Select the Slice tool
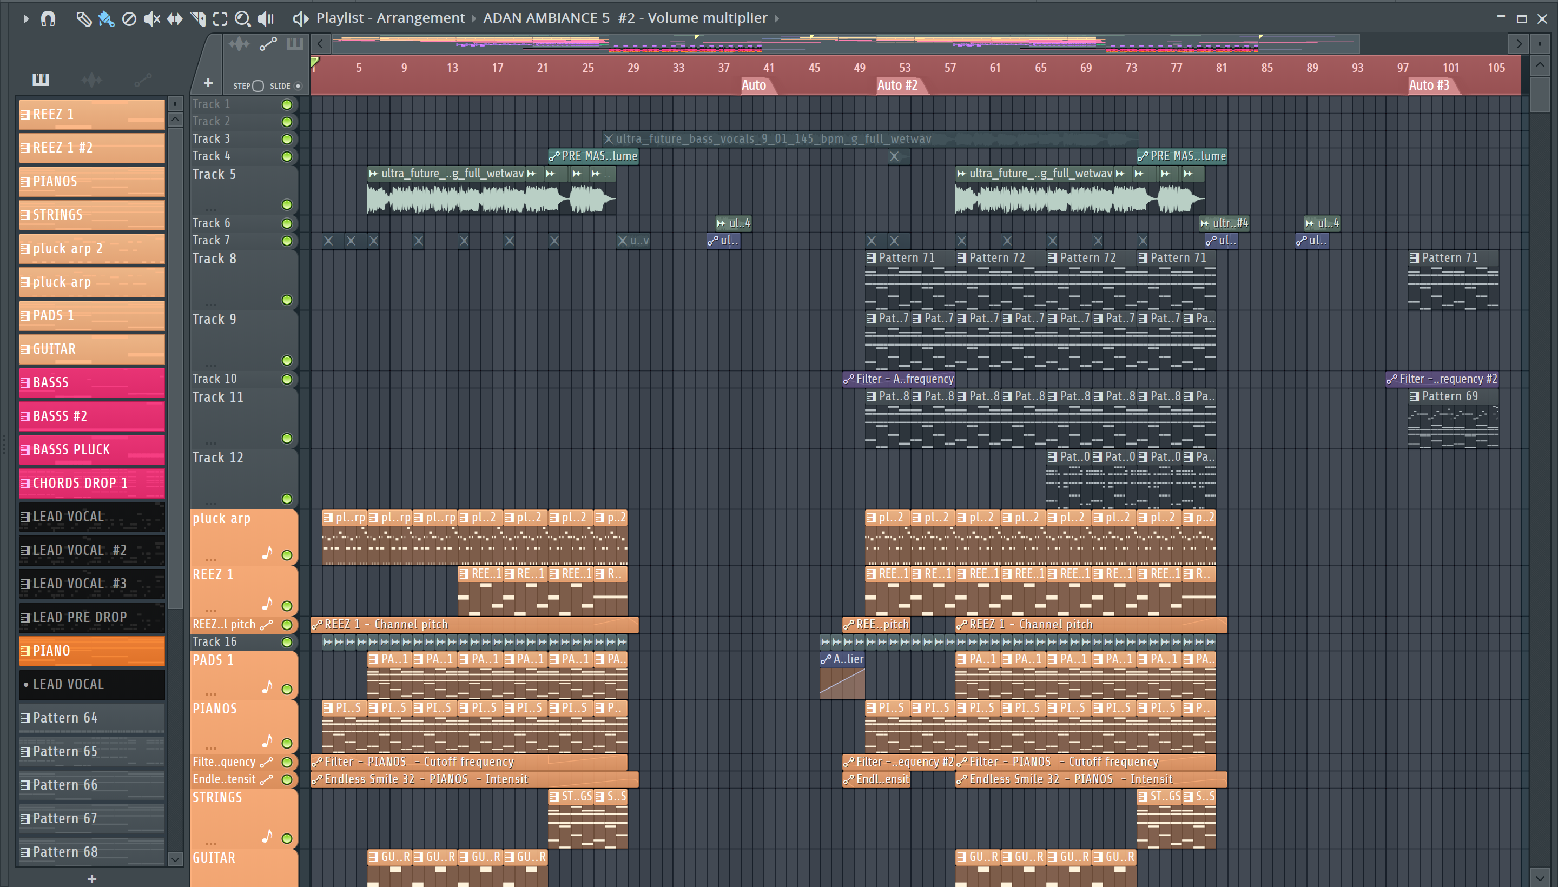The image size is (1558, 887). [197, 19]
